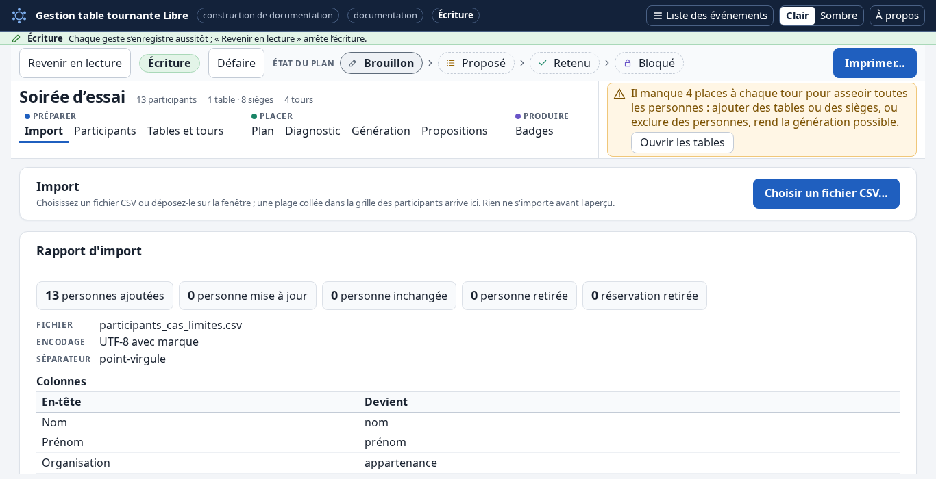
Task: Click the pencil icon on the Brouillon state
Action: click(x=353, y=63)
